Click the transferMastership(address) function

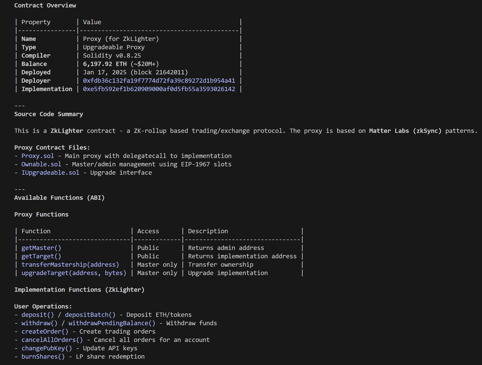pyautogui.click(x=70, y=265)
